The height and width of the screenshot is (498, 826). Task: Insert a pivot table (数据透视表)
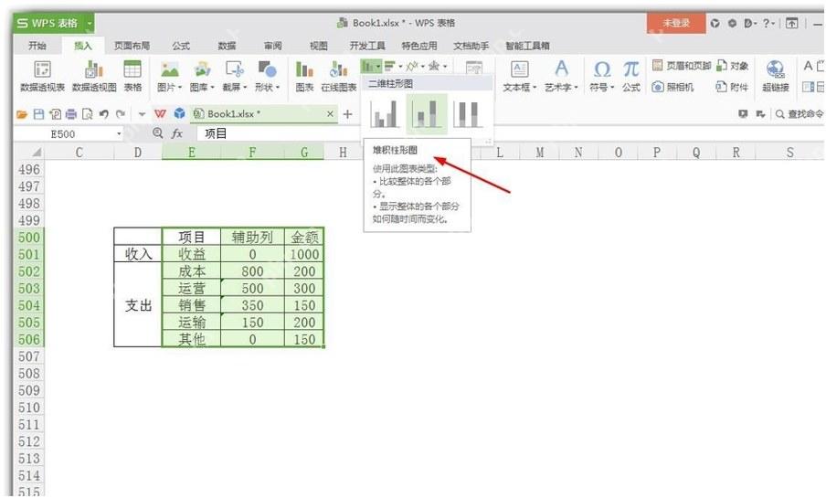(42, 77)
